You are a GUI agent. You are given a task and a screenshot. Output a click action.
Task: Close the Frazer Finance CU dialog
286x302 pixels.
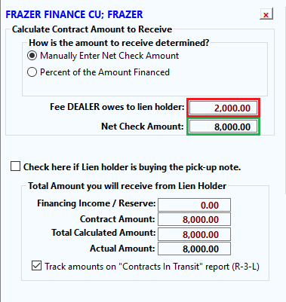click(266, 14)
